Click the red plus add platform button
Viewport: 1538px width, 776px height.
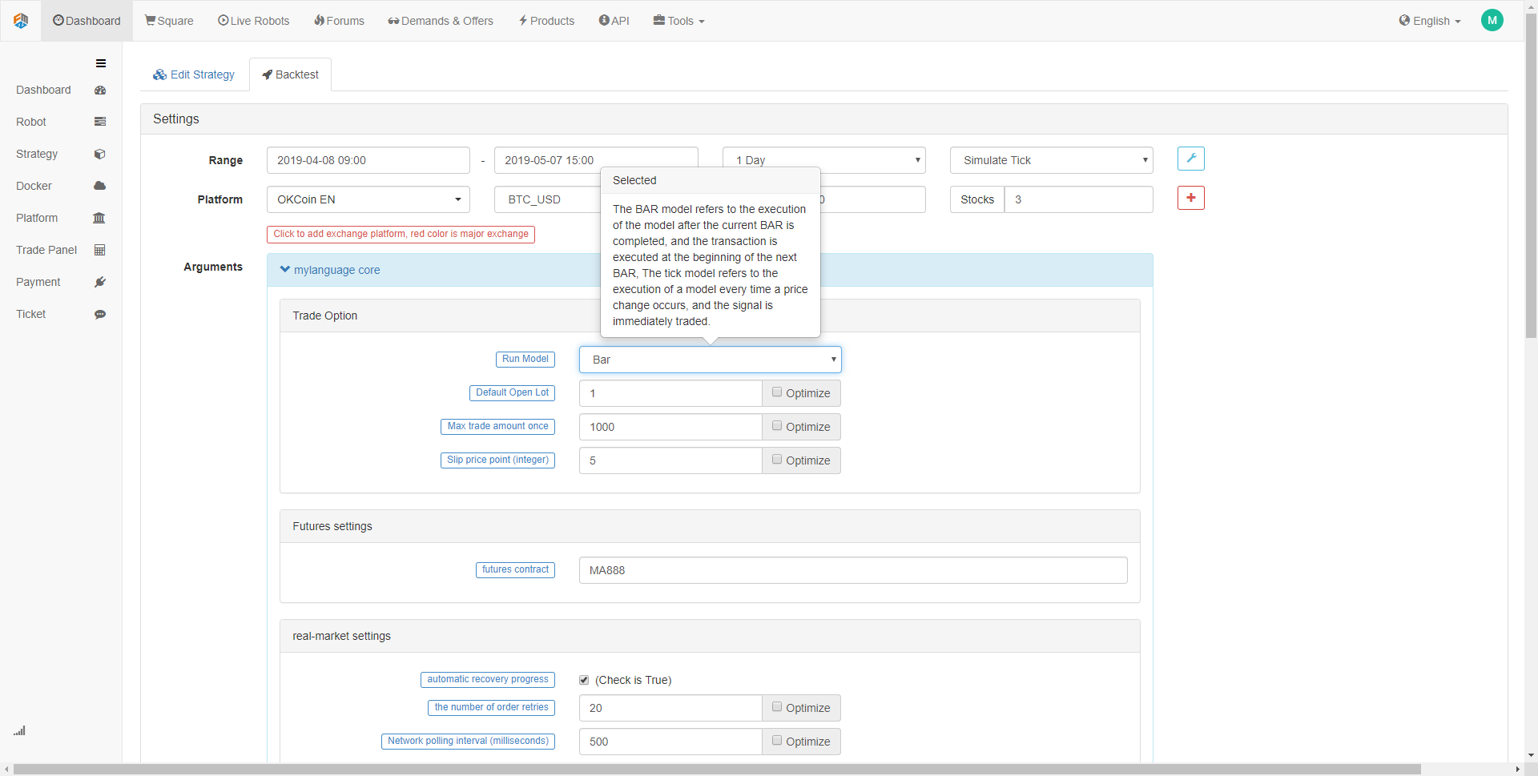[x=1191, y=198]
